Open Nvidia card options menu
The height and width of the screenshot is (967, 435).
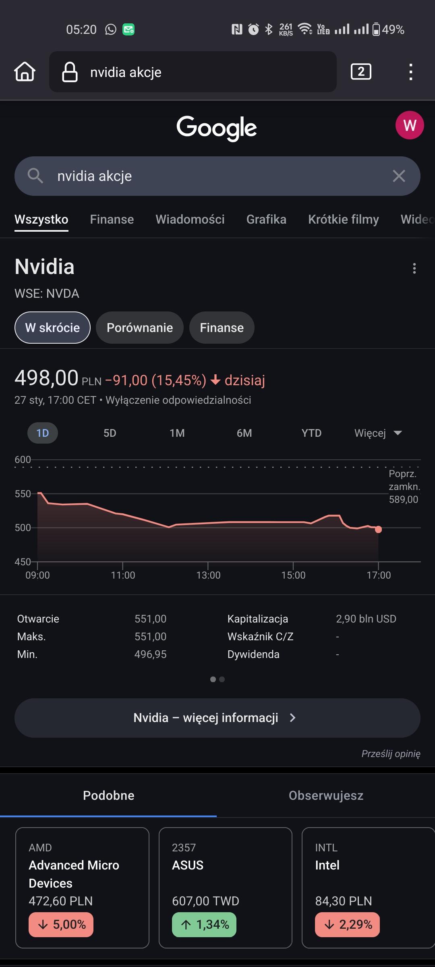(414, 268)
